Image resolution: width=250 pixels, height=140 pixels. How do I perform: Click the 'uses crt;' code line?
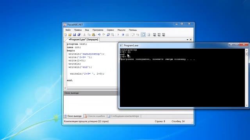coord(74,47)
